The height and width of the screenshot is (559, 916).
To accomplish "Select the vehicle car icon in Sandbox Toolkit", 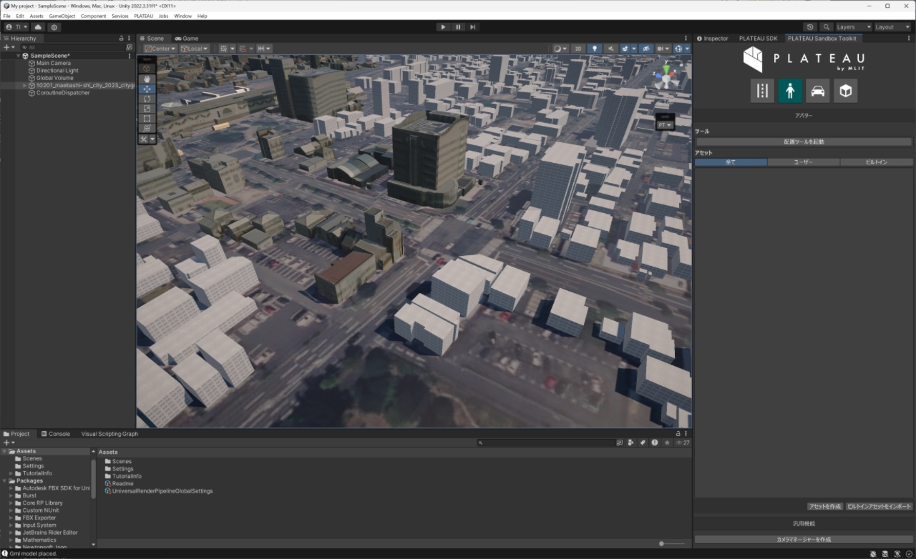I will [x=818, y=91].
